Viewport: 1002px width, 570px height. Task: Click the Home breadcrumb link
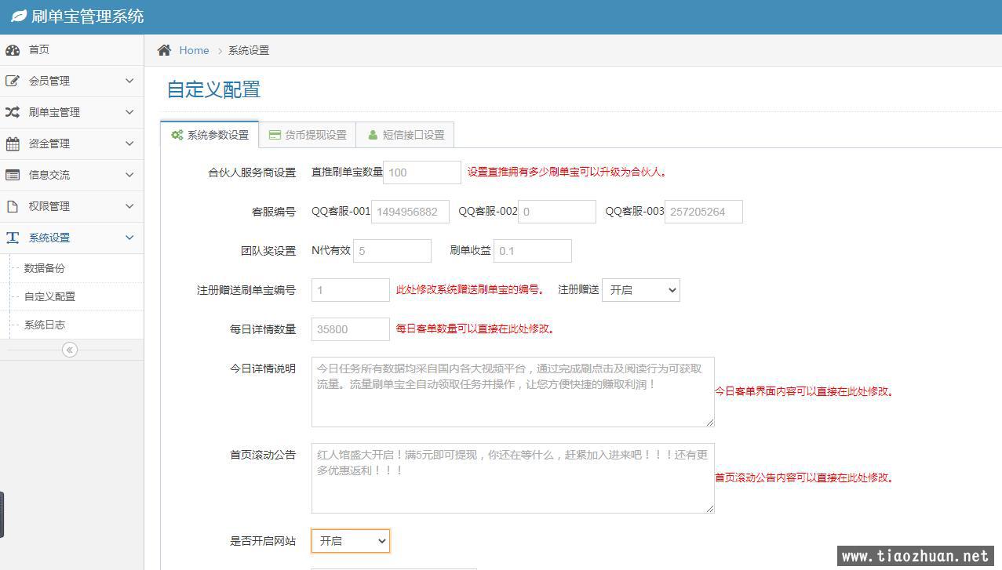coord(194,50)
